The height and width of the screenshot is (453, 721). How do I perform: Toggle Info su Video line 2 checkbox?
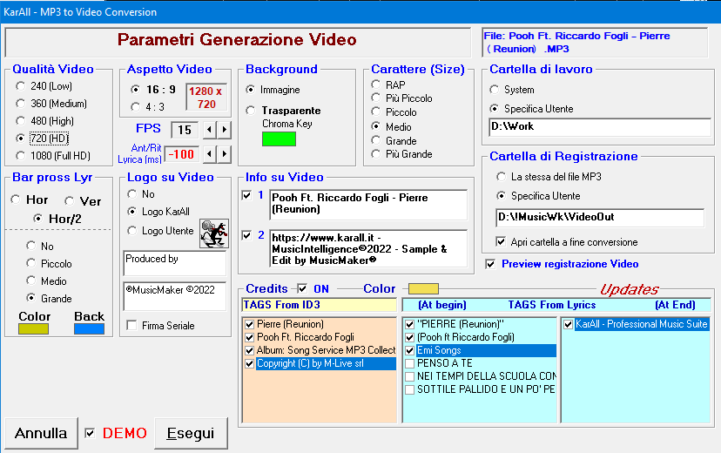(x=247, y=235)
